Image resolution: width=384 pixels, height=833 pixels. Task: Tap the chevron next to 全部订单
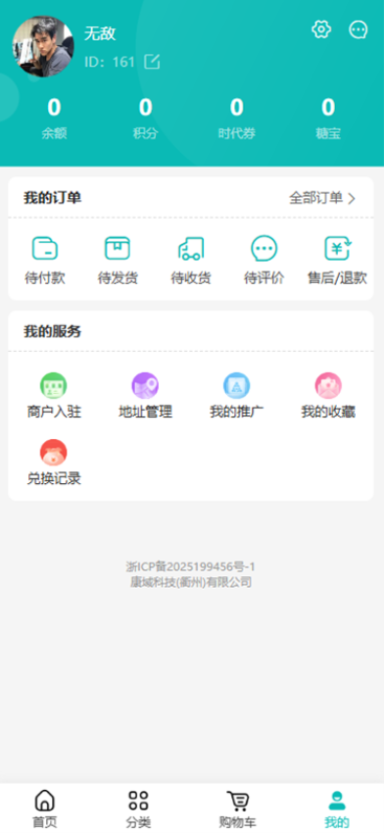(x=351, y=199)
